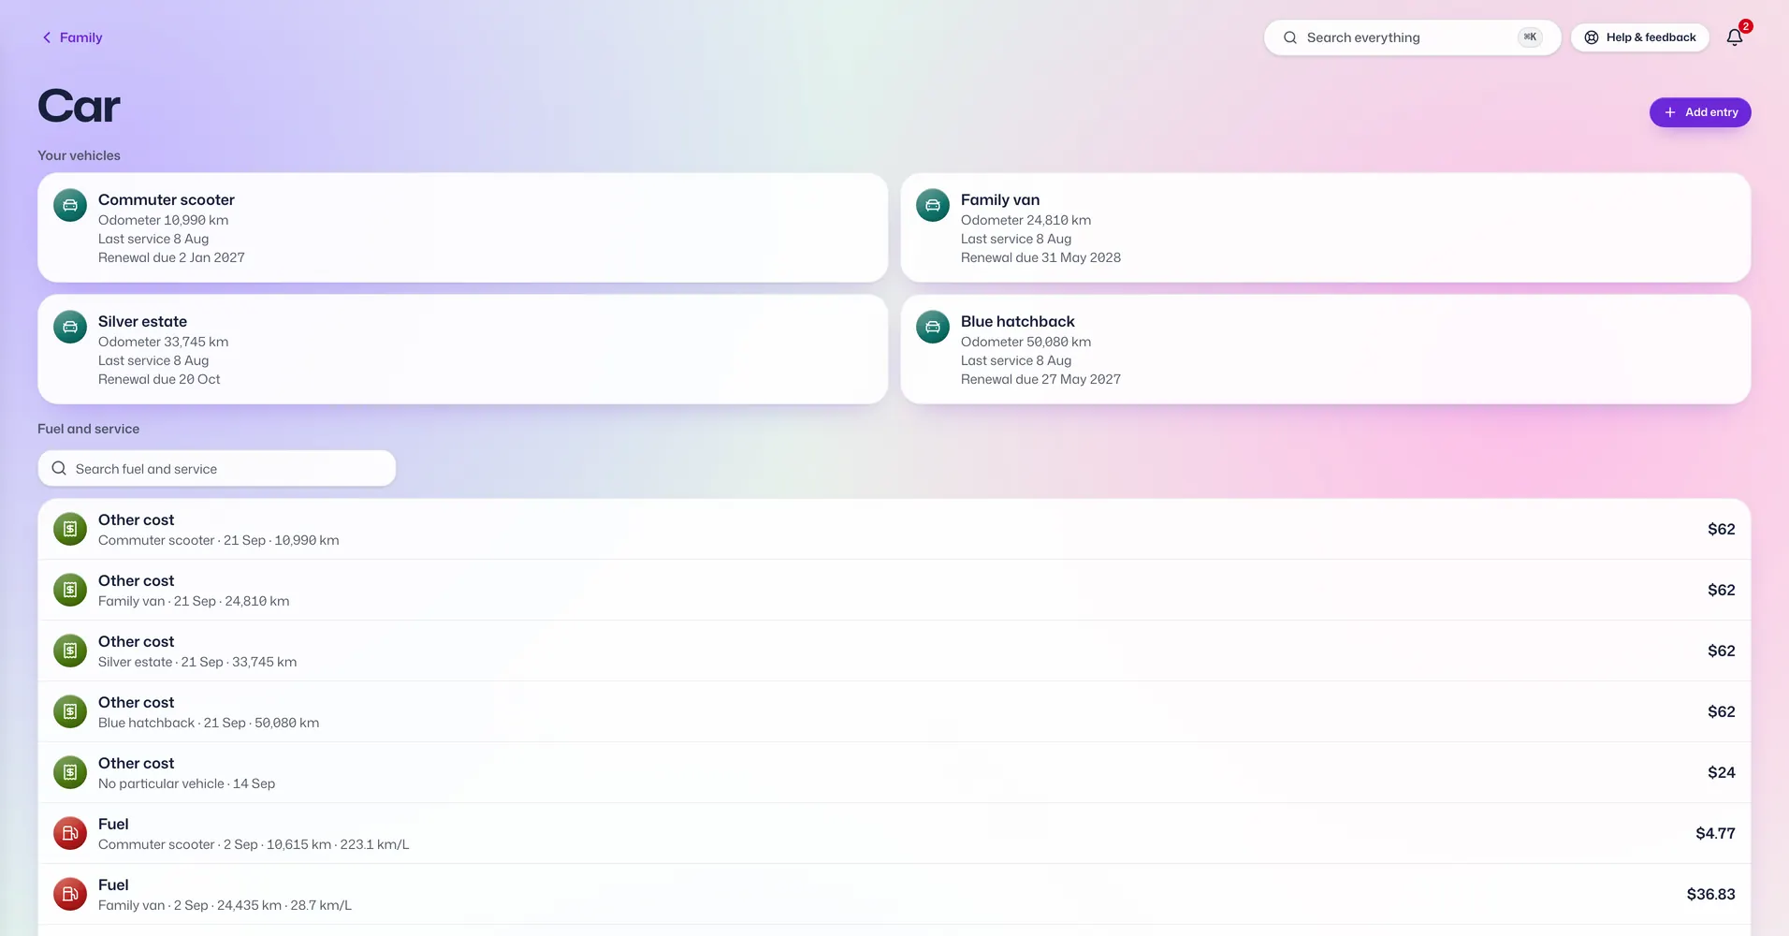Click 'Renewal due 20 Oct' text

click(159, 379)
